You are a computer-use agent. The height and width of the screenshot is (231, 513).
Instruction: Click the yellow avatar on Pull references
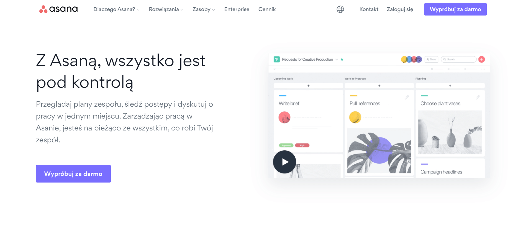(x=355, y=117)
